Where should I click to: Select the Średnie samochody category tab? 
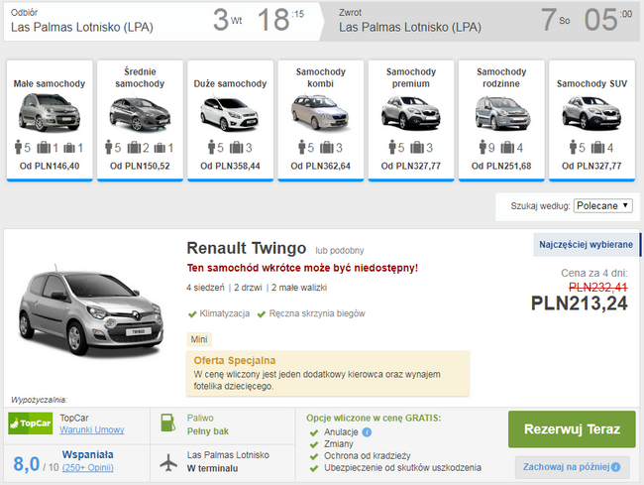point(140,120)
